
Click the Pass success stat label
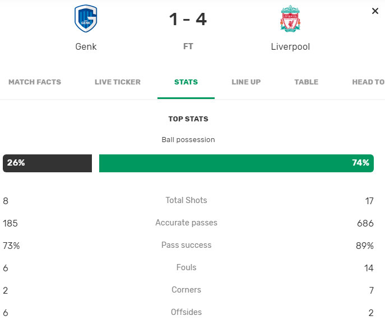click(186, 245)
